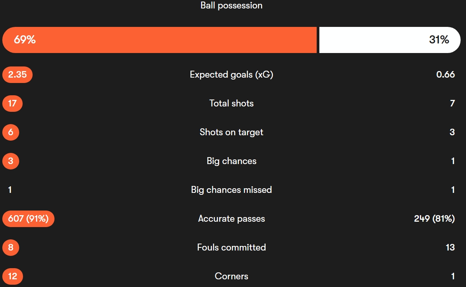466x287 pixels.
Task: Click the white 31% possession bar segment
Action: pyautogui.click(x=389, y=40)
